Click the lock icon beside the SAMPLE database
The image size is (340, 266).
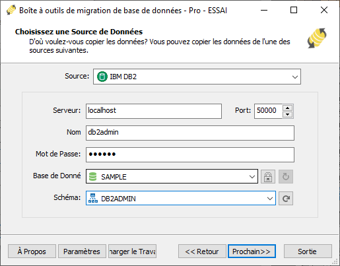pos(268,176)
